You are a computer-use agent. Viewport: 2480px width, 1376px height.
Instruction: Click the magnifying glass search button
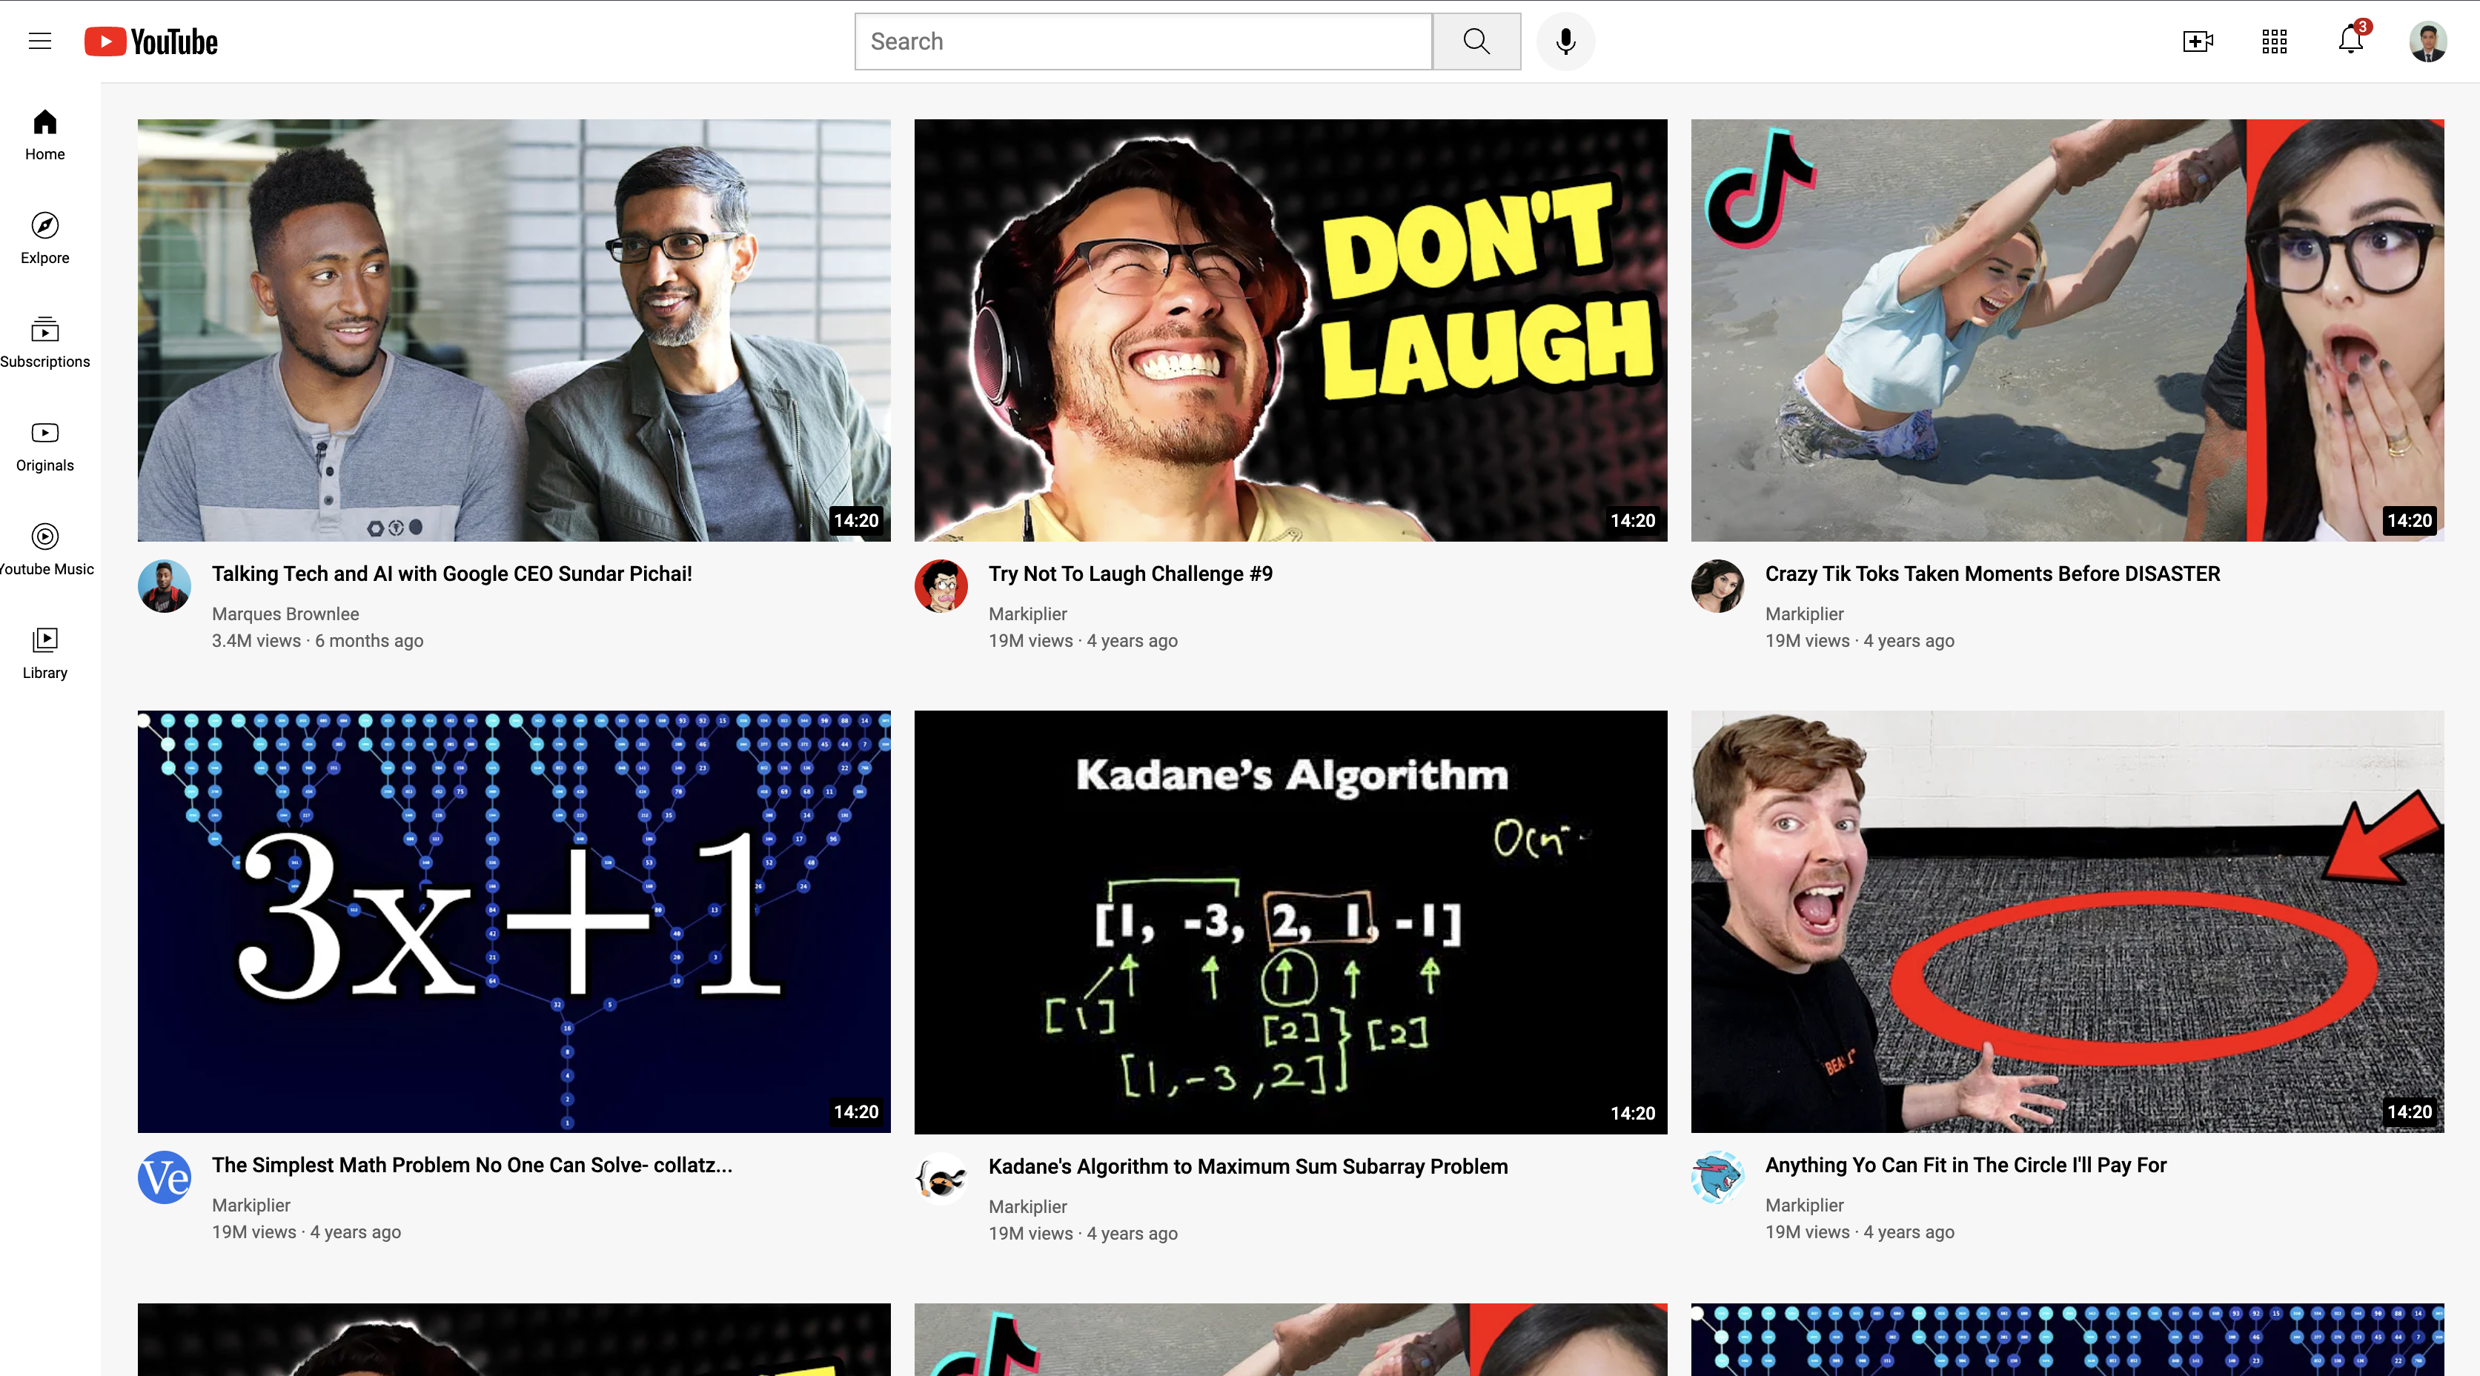1476,41
